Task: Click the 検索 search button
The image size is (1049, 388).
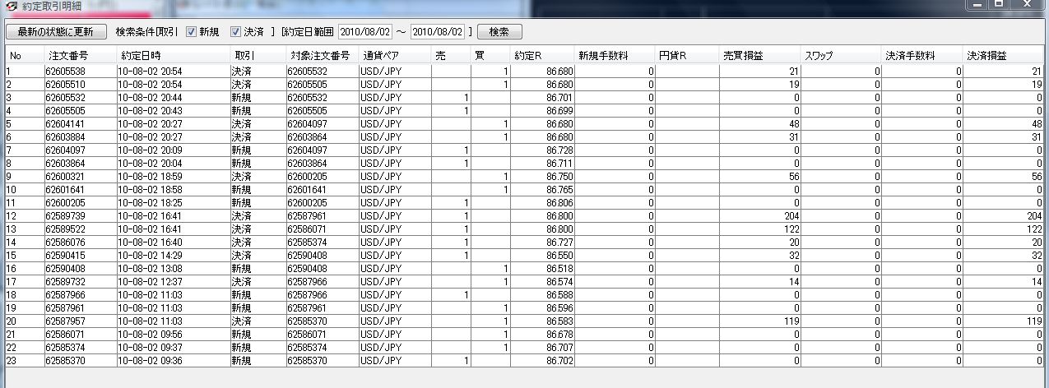Action: coord(499,32)
